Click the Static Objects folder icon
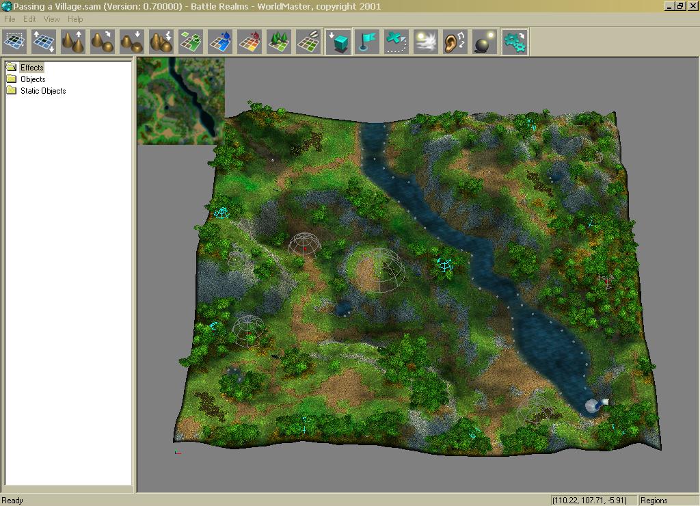The image size is (700, 506). (11, 91)
